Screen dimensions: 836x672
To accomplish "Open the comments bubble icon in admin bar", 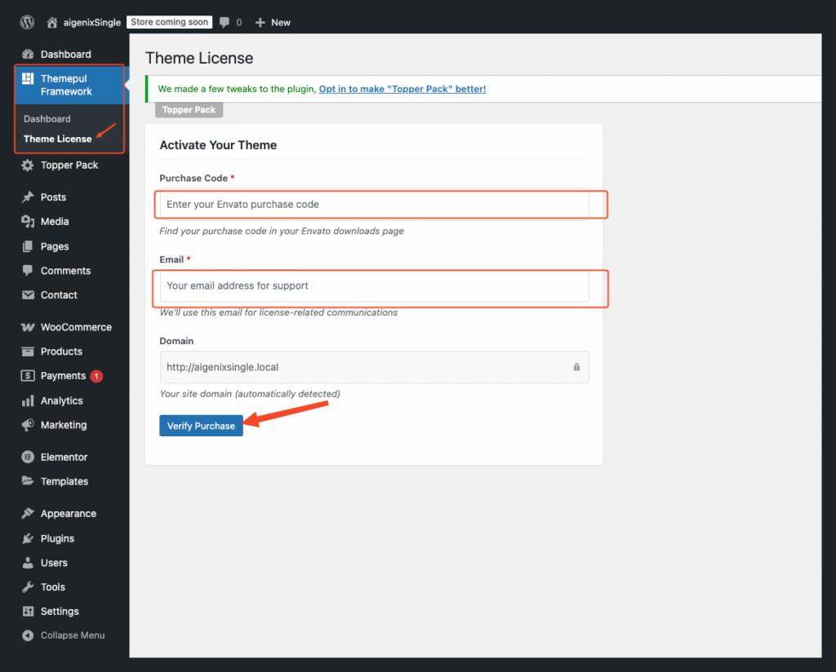I will coord(225,23).
